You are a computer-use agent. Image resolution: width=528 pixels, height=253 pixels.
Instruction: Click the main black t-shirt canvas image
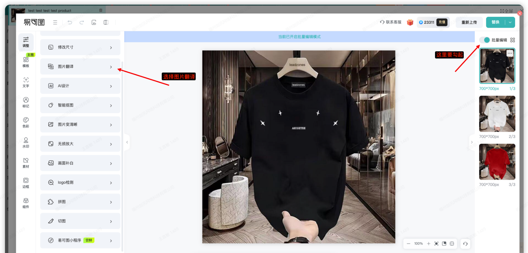[x=299, y=147]
